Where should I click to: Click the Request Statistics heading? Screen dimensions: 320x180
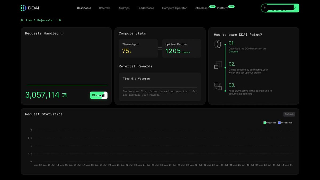44,114
